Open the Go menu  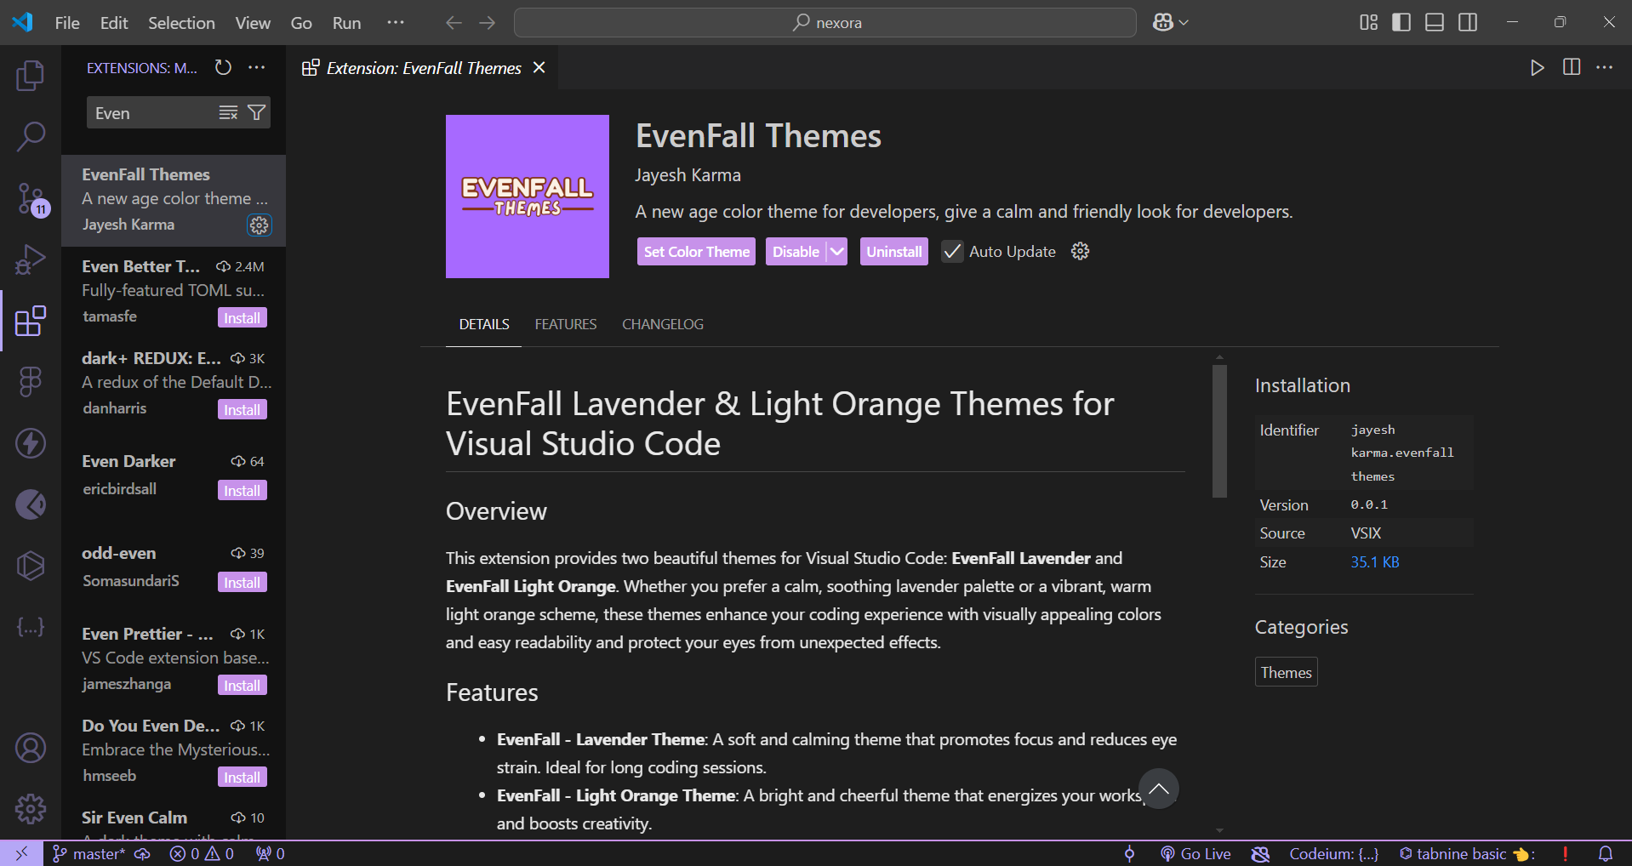click(x=301, y=23)
